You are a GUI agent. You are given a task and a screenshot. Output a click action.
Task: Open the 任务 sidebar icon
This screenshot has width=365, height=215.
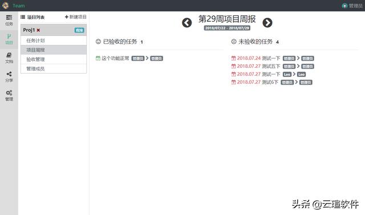9,21
